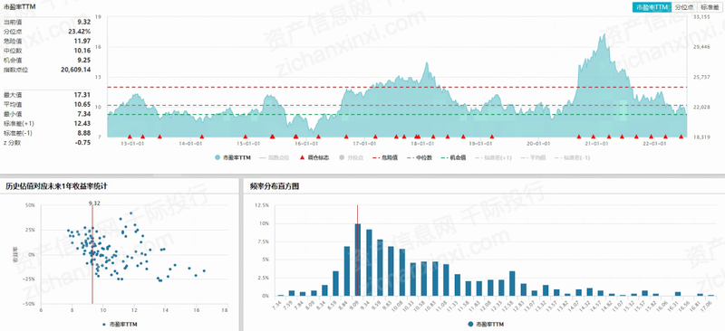
Task: Click the histogram bar at 12.58
Action: [x=512, y=283]
